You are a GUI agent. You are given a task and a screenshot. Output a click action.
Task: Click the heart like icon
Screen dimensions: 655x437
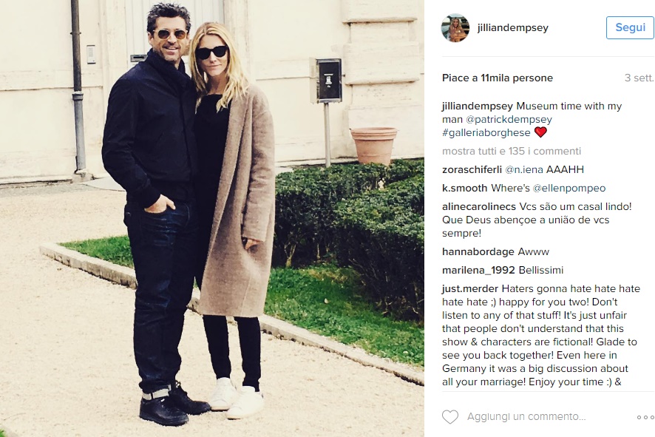(x=450, y=417)
